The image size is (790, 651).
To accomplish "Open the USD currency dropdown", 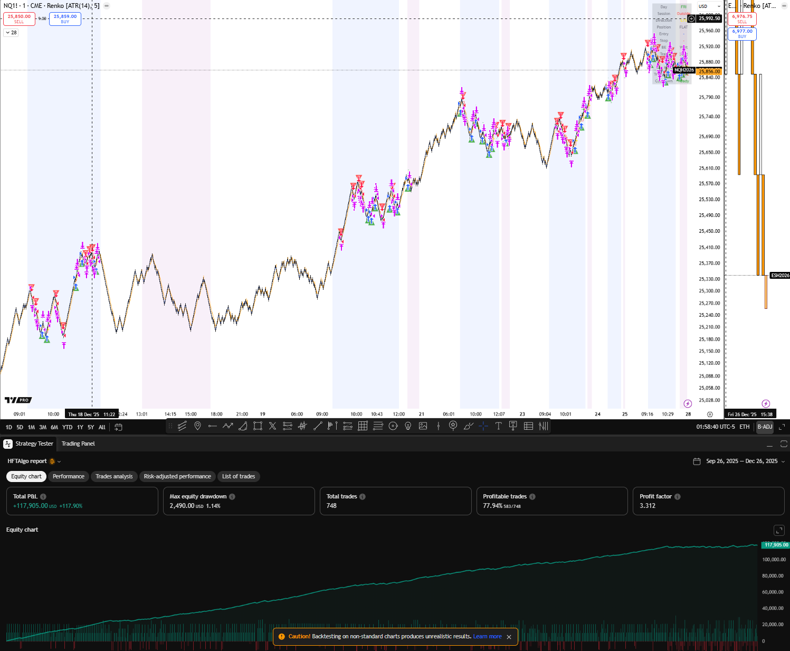I will 709,6.
